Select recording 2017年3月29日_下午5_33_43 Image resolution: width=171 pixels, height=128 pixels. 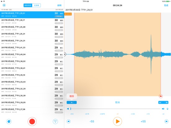click(x=32, y=83)
